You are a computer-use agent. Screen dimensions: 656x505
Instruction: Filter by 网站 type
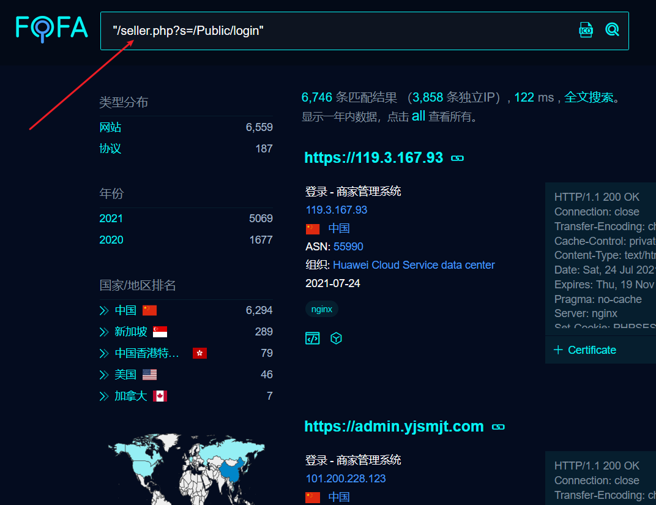pyautogui.click(x=110, y=127)
